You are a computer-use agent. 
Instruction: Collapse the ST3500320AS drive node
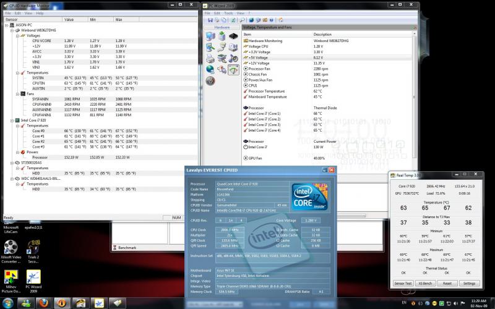click(12, 163)
